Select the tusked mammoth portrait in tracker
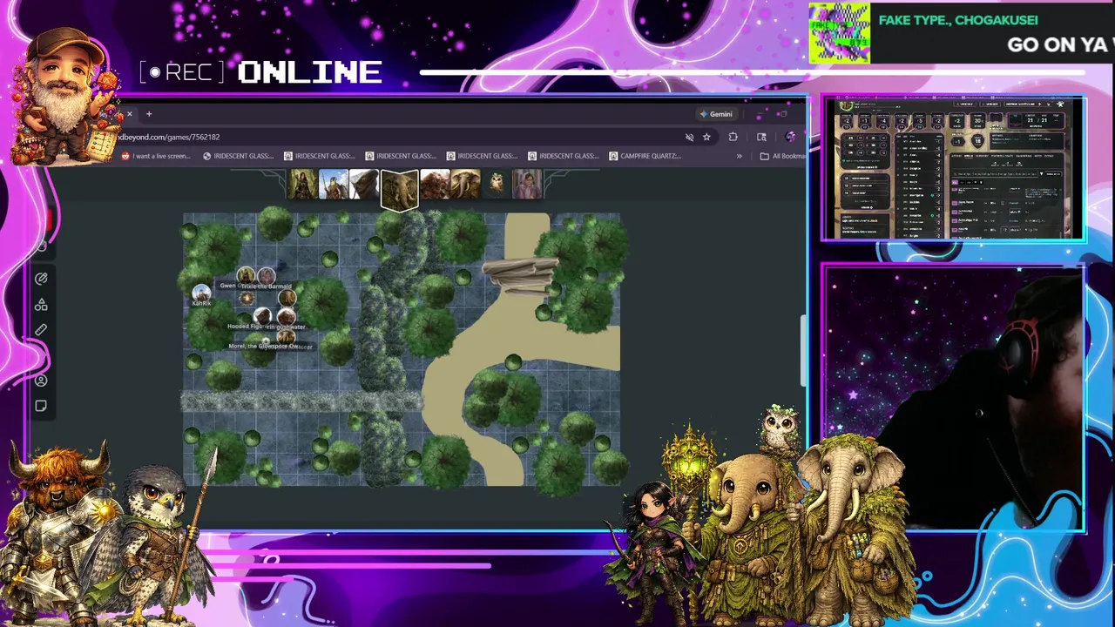This screenshot has width=1115, height=627. pos(465,184)
